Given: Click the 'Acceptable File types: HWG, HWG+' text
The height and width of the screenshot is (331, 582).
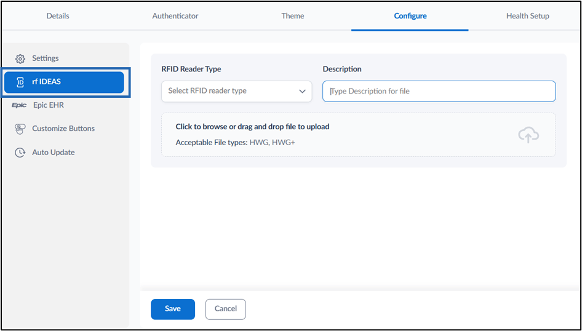Looking at the screenshot, I should [x=236, y=143].
